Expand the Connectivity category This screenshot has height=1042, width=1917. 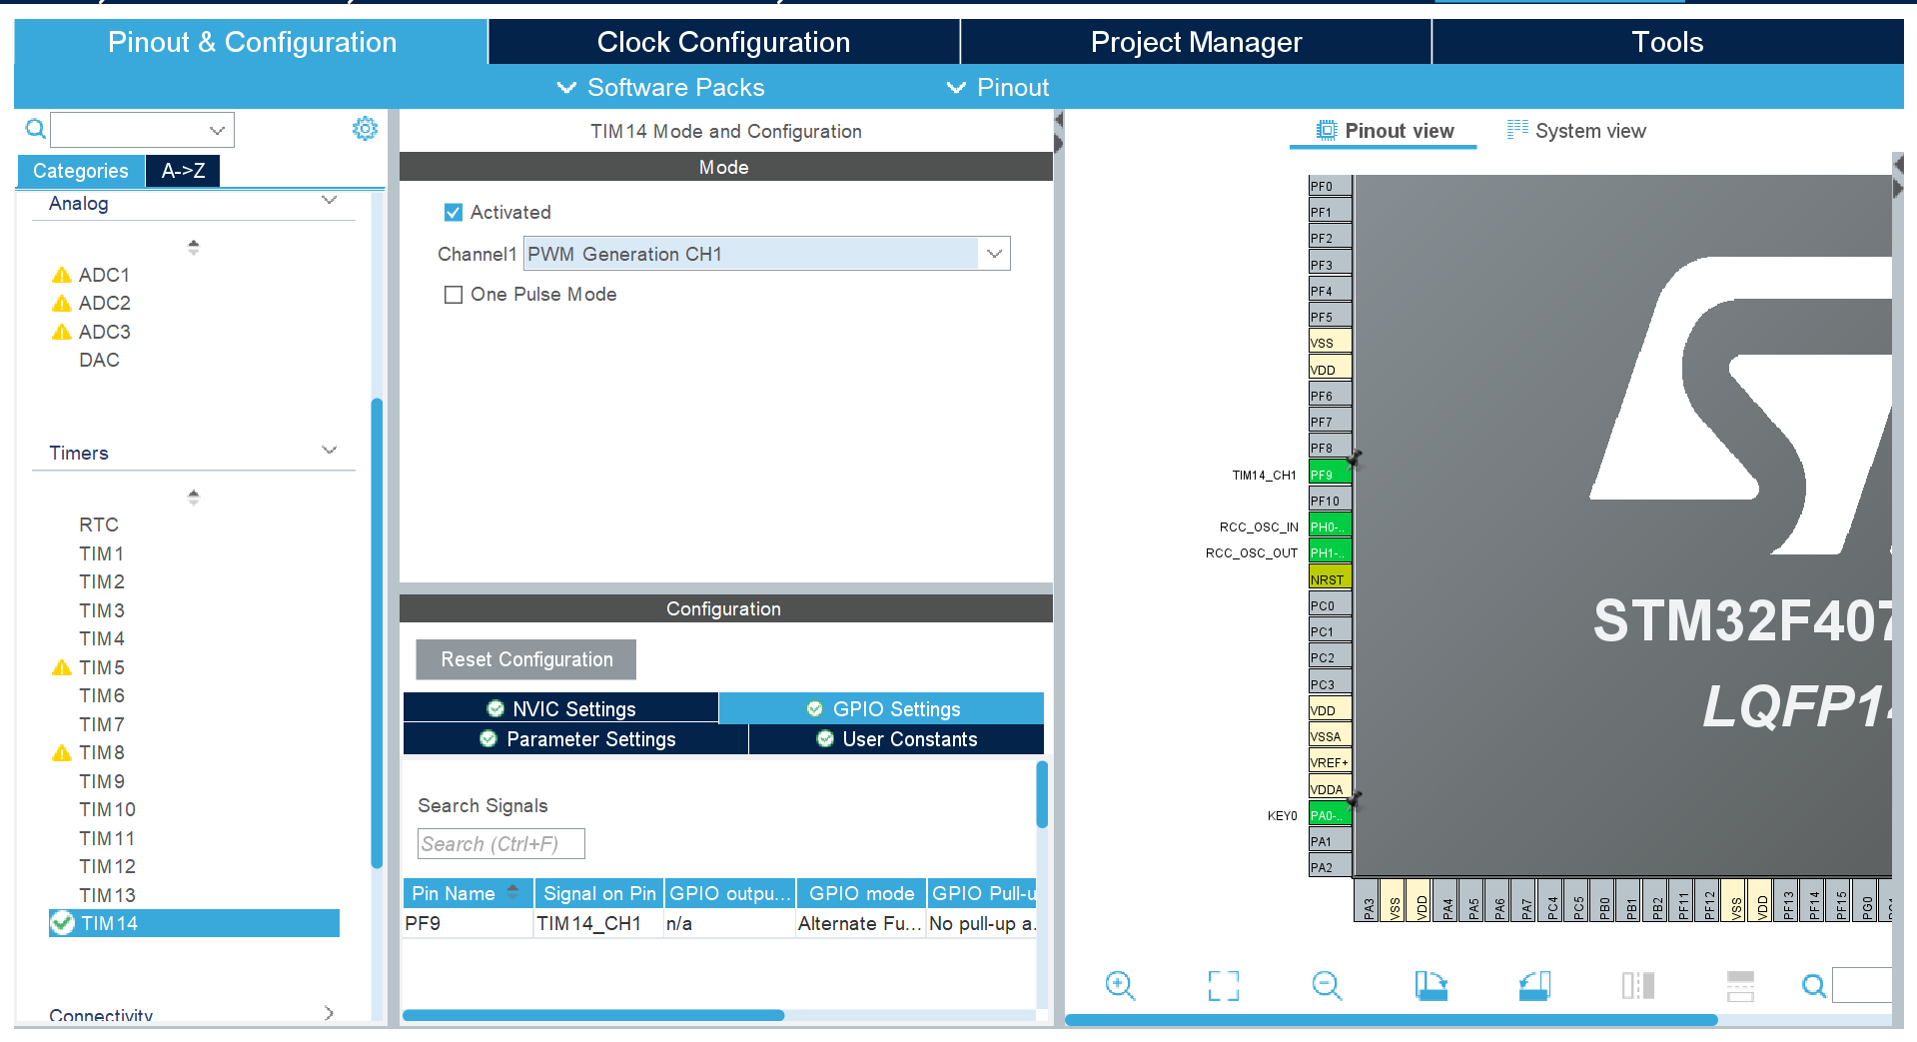click(x=329, y=1014)
